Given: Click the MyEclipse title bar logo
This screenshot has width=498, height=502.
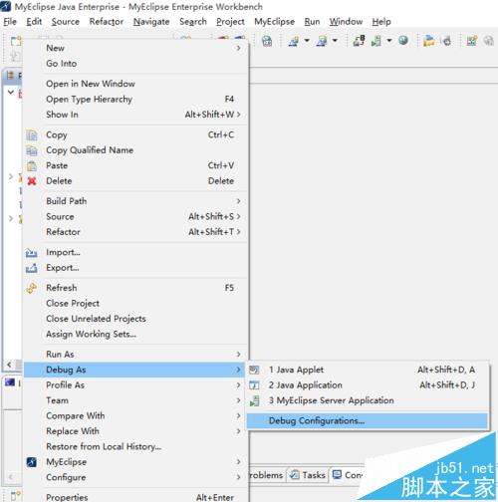Looking at the screenshot, I should coord(6,6).
